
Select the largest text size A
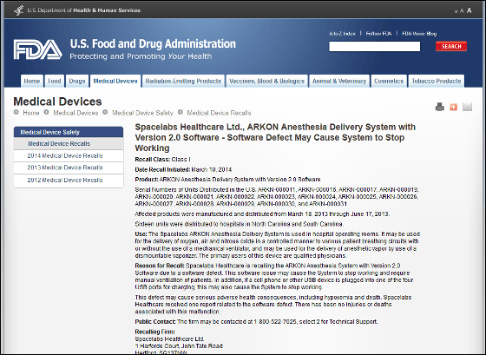point(470,10)
